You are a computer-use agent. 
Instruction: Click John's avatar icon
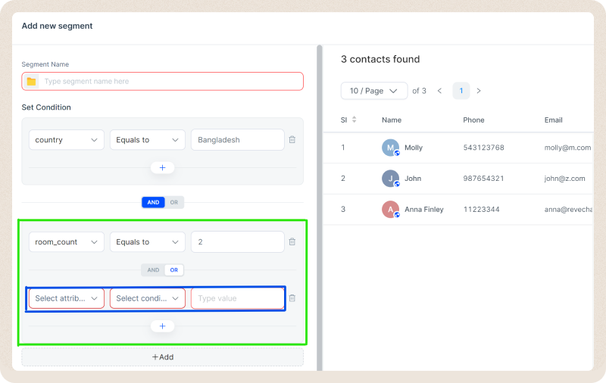click(x=391, y=179)
